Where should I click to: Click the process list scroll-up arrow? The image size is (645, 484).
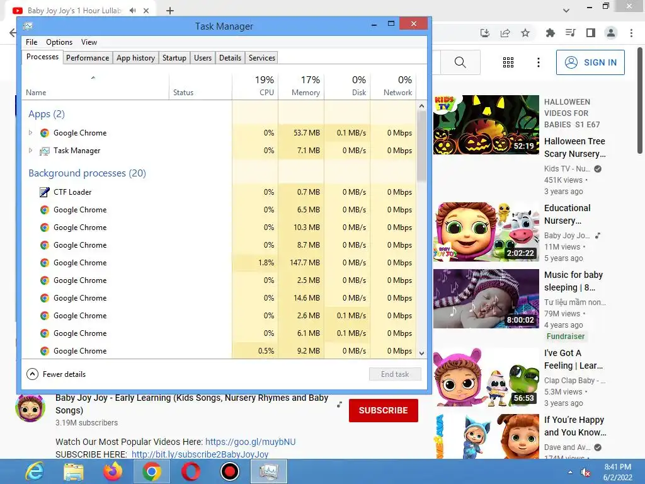click(x=421, y=106)
